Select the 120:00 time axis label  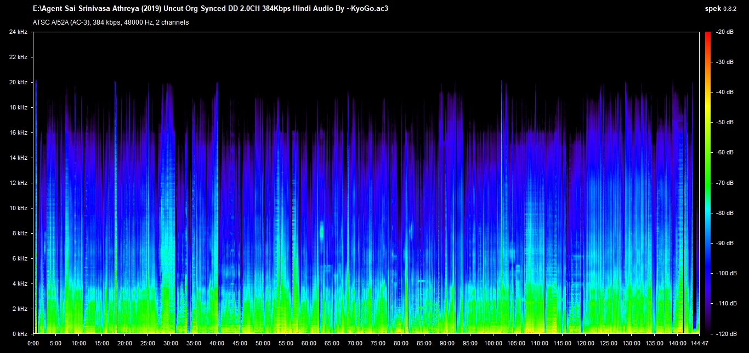coord(585,343)
